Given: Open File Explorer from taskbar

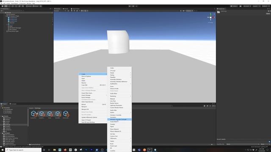Looking at the screenshot, I should (x=55, y=150).
